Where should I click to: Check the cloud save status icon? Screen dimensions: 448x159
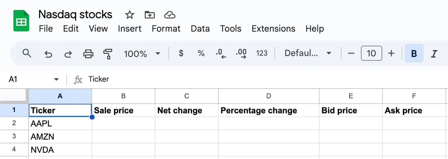(x=169, y=15)
